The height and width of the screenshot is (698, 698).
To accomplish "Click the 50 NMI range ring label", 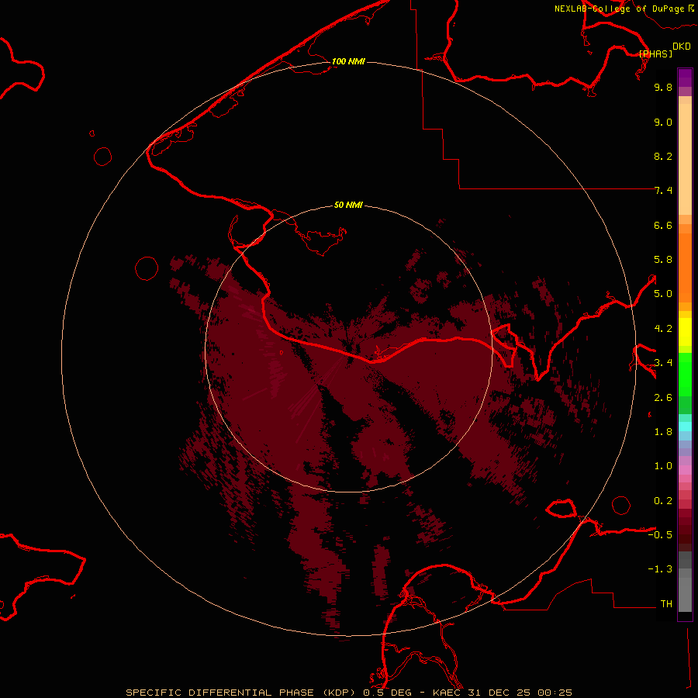I will [348, 205].
